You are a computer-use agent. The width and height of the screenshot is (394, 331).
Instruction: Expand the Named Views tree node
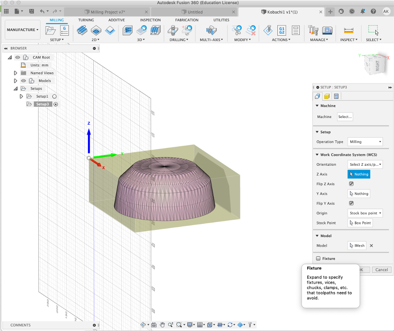(15, 73)
